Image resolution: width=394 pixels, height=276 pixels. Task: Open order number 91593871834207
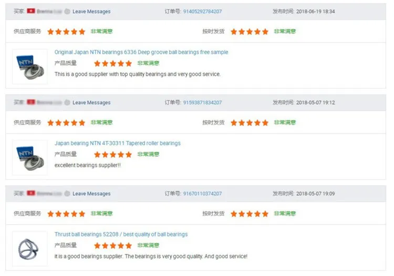(202, 103)
